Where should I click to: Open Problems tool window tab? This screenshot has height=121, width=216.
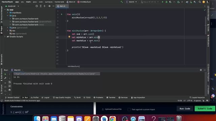[x=98, y=97]
